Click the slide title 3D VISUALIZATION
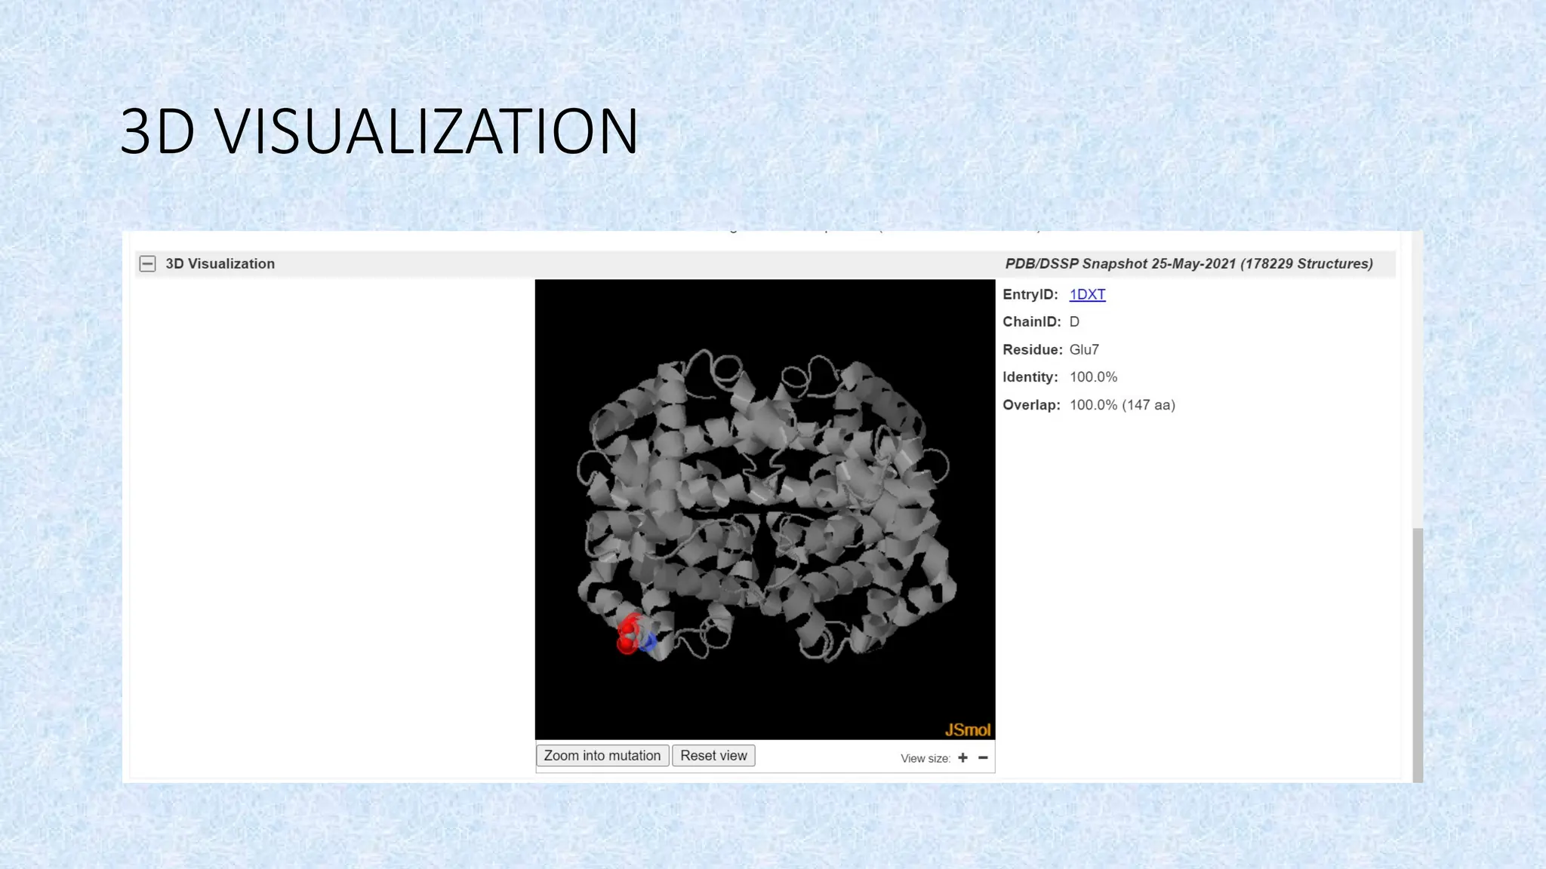 coord(379,131)
